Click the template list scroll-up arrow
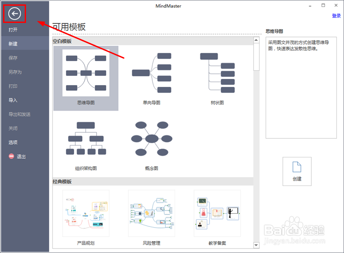 coord(256,40)
